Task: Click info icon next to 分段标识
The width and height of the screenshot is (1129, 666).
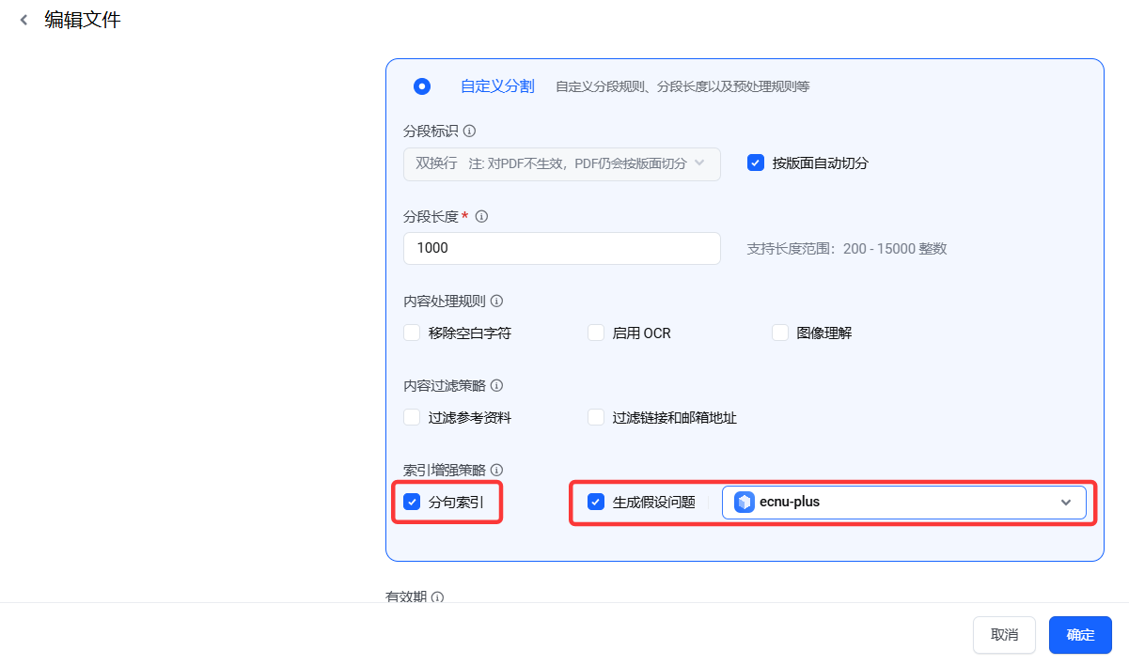Action: (x=469, y=132)
